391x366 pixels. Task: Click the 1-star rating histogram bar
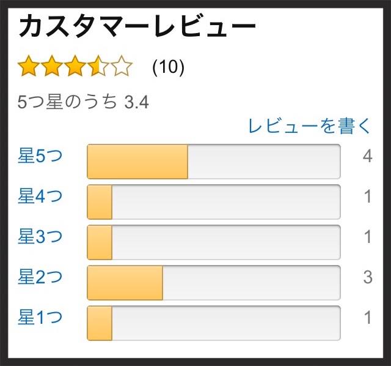214,323
